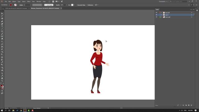Open the 3 pt. Round brush dropdown
The image size is (199, 112).
pyautogui.click(x=54, y=5)
